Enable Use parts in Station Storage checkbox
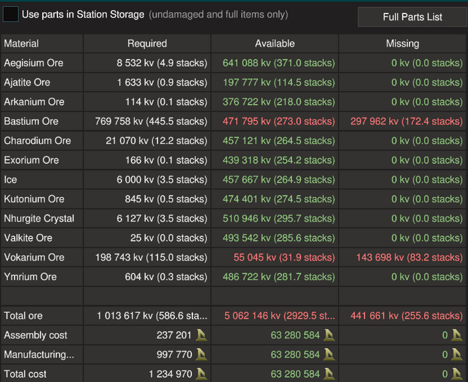Screen dimensions: 468x382 pos(11,14)
